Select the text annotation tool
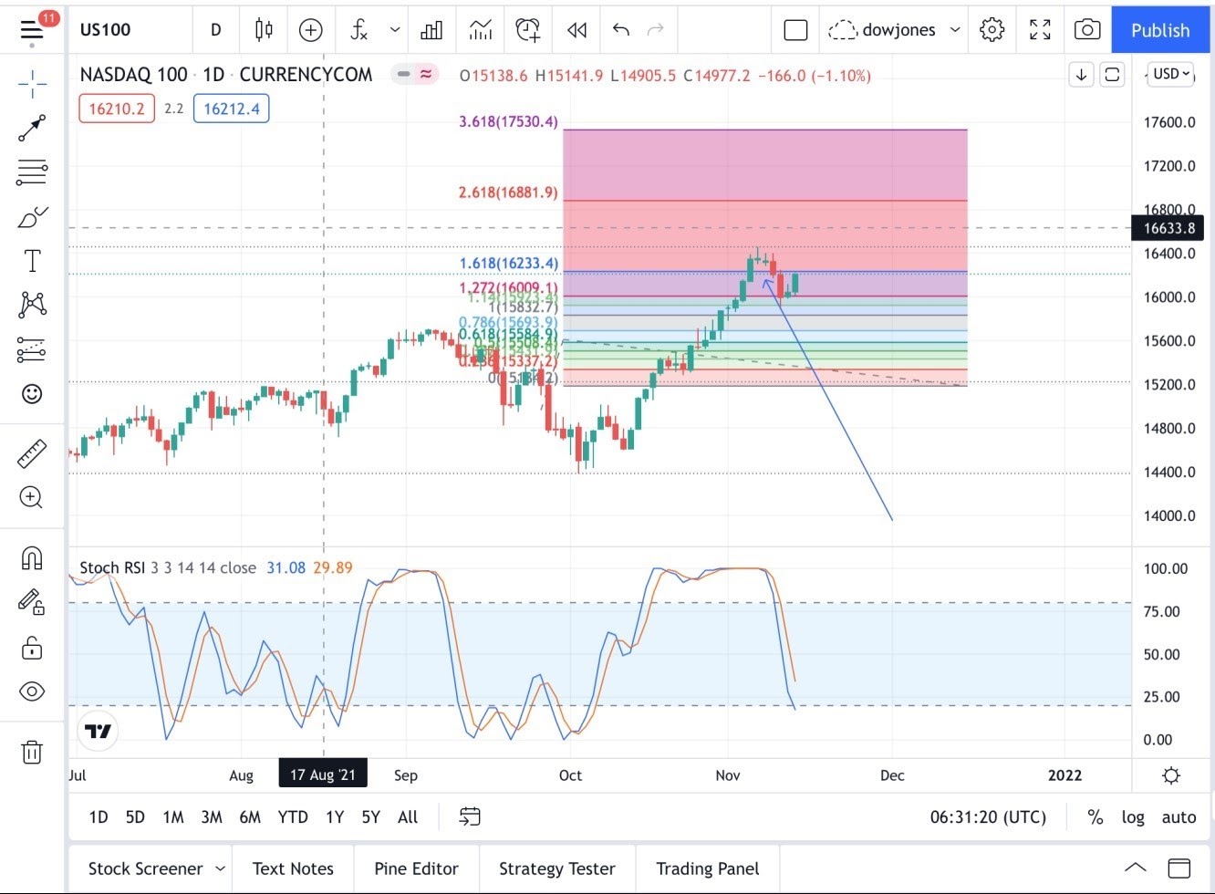Screen dimensions: 1215x894 coord(32,261)
